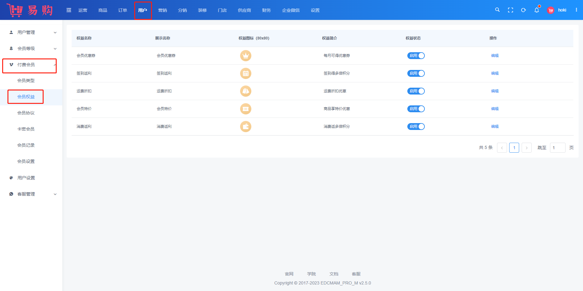This screenshot has width=583, height=291.
Task: Expand the 客服管理 sidebar menu
Action: [31, 194]
